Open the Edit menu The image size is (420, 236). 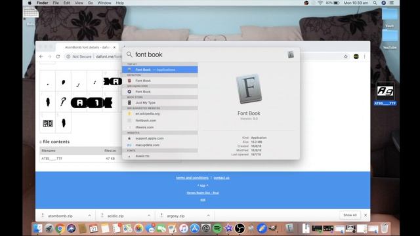[x=67, y=3]
